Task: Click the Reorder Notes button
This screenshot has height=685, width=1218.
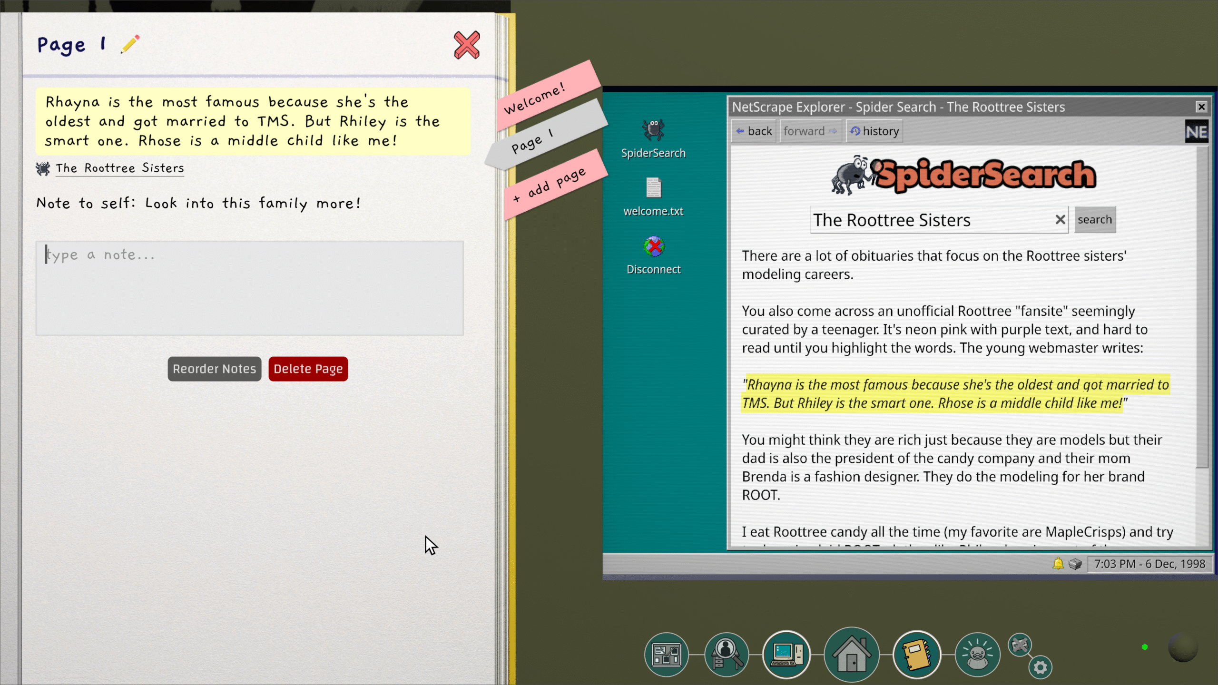Action: 214,369
